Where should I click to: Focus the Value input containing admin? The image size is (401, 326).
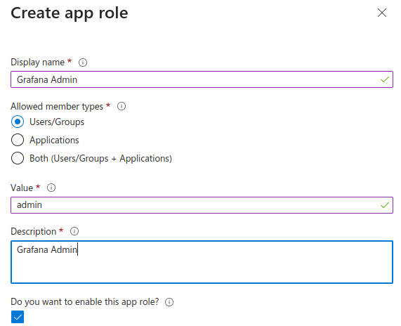(x=202, y=205)
